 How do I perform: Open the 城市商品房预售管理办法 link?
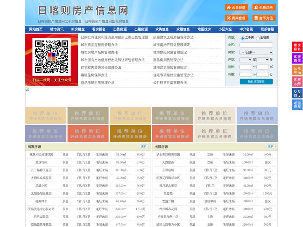pyautogui.click(x=99, y=45)
